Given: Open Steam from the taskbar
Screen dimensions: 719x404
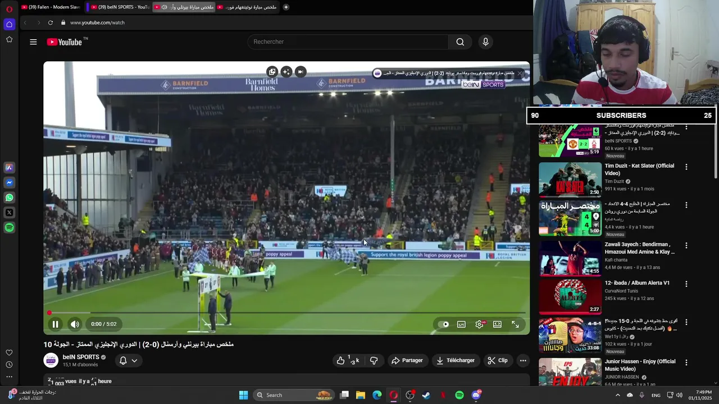Looking at the screenshot, I should click(426, 395).
